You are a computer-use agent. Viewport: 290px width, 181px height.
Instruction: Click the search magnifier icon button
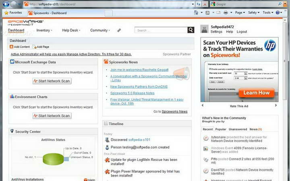(x=191, y=30)
